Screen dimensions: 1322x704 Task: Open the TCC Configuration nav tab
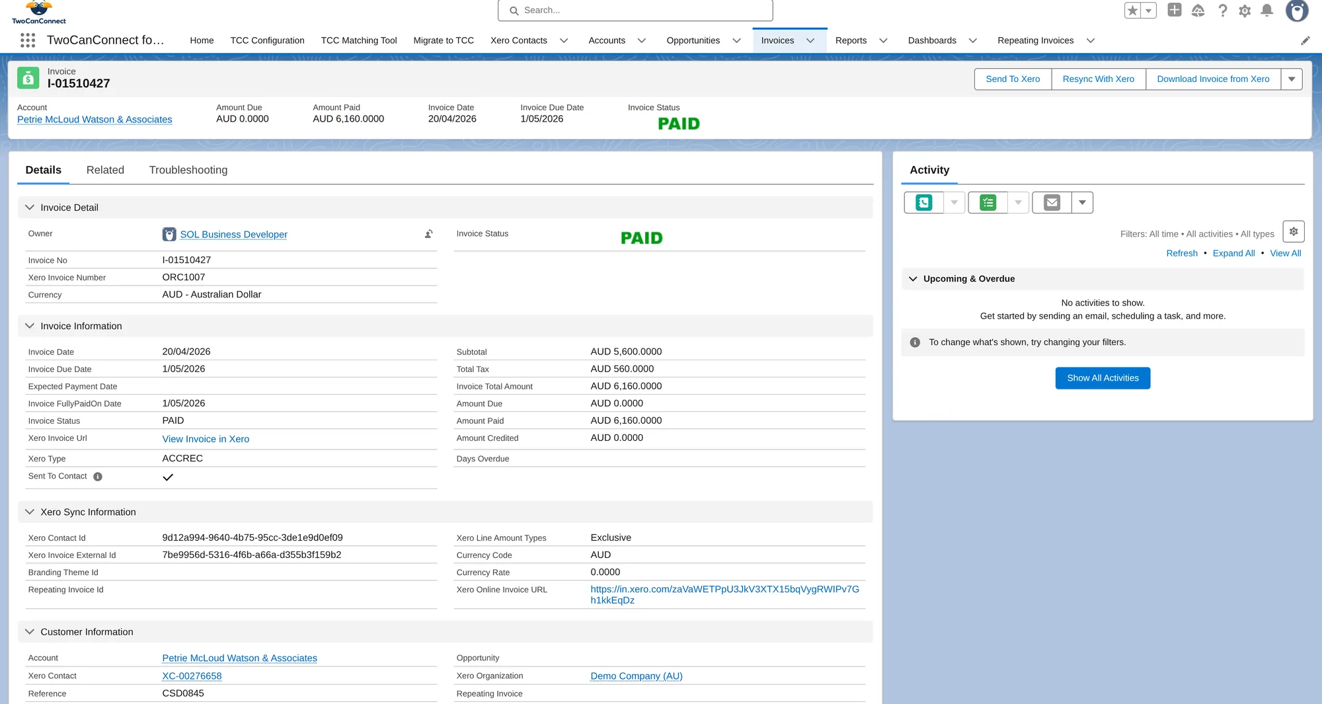click(267, 40)
